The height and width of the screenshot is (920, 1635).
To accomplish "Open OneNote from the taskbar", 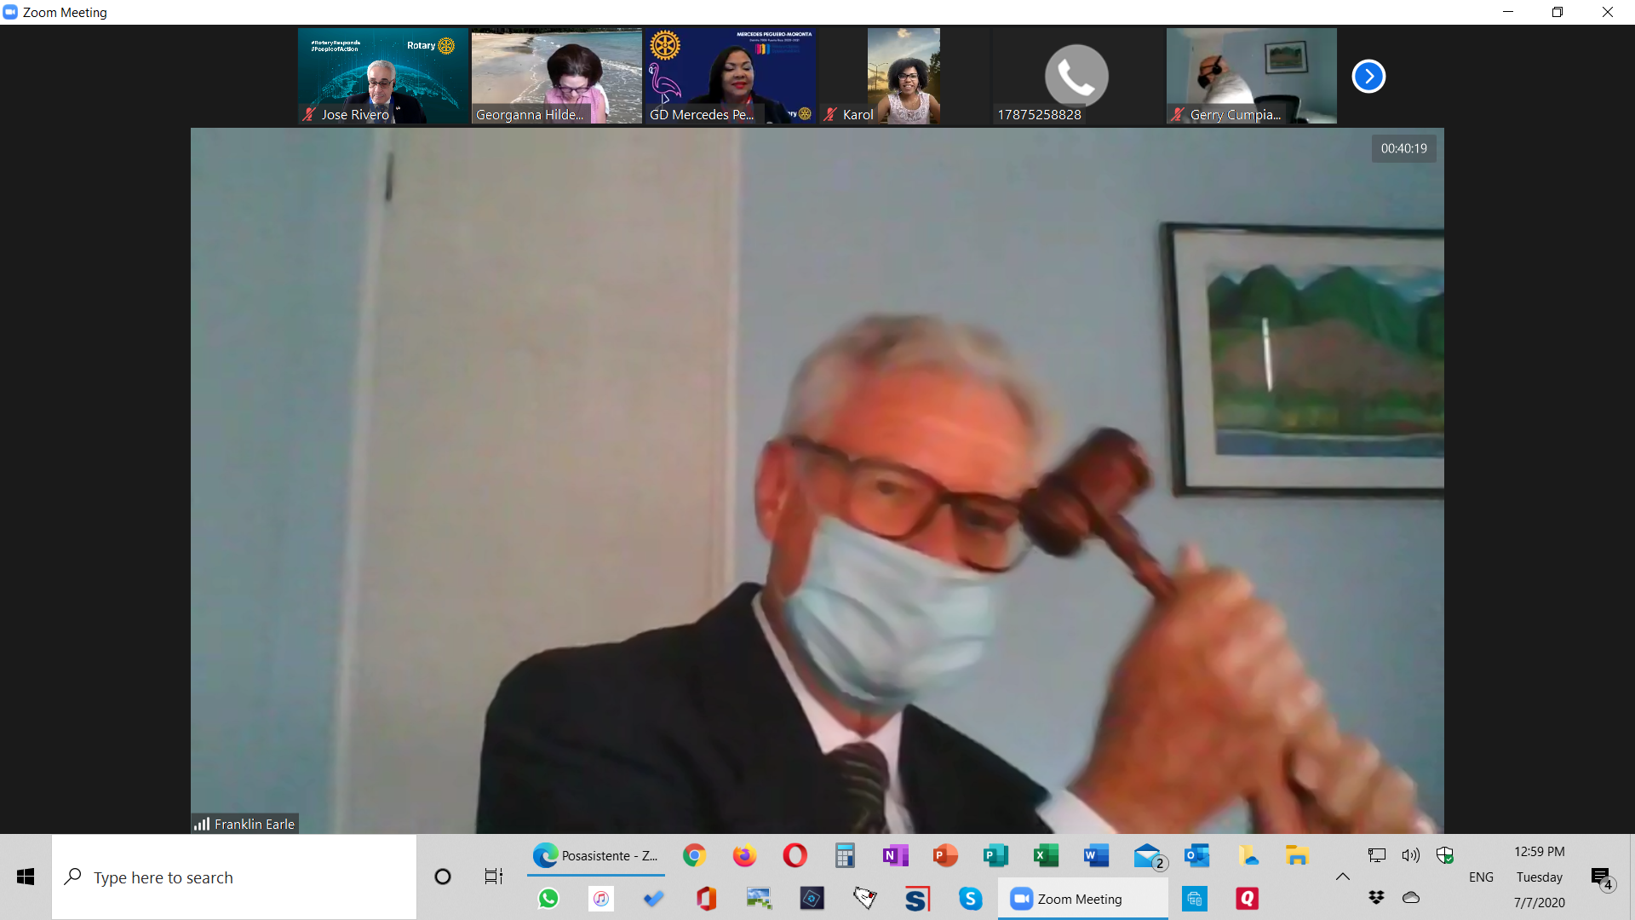I will tap(895, 855).
